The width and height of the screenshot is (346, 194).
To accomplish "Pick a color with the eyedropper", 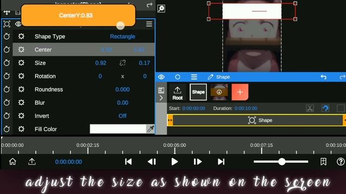I will pos(150,129).
